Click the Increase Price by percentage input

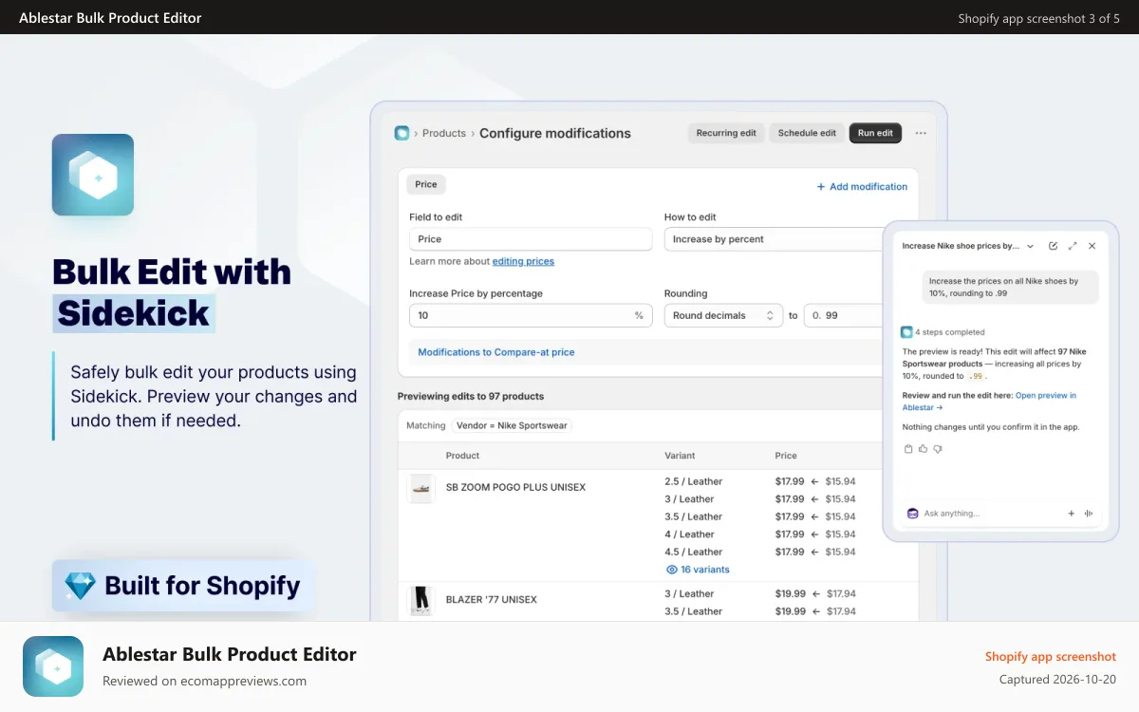531,315
